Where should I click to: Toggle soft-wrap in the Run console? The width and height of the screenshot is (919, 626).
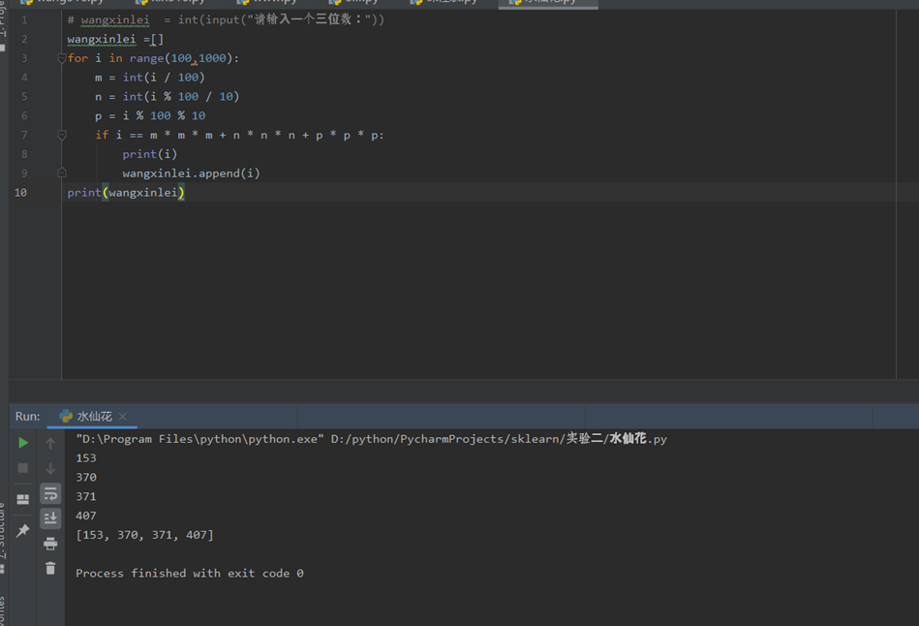click(50, 493)
